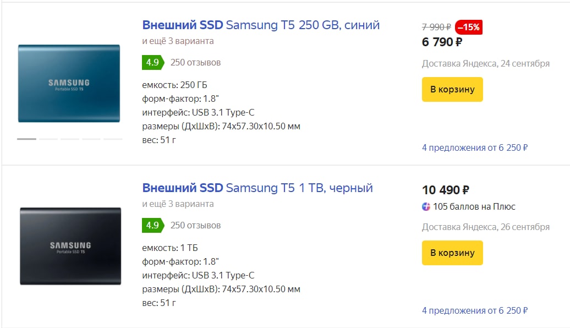The height and width of the screenshot is (328, 570).
Task: View 250 отзывов for the blue SSD
Action: coord(195,63)
